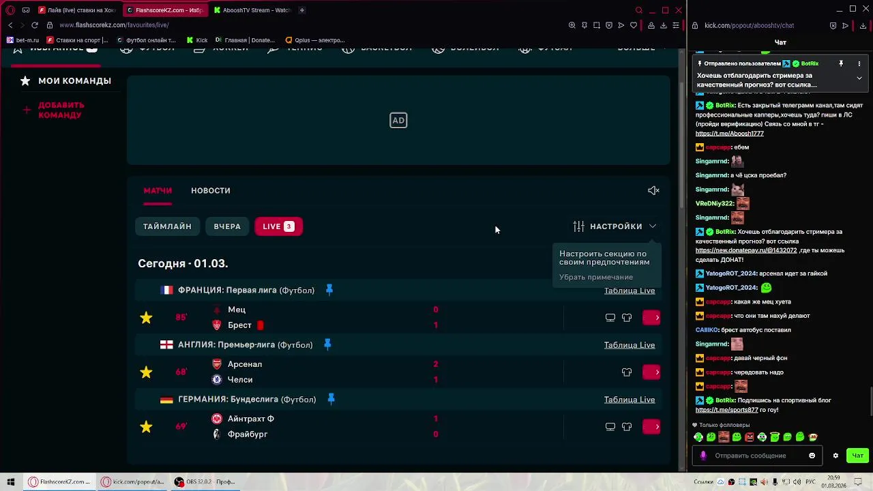Image resolution: width=873 pixels, height=491 pixels.
Task: Show the ТАЙМЛАЙН filter
Action: 167,226
